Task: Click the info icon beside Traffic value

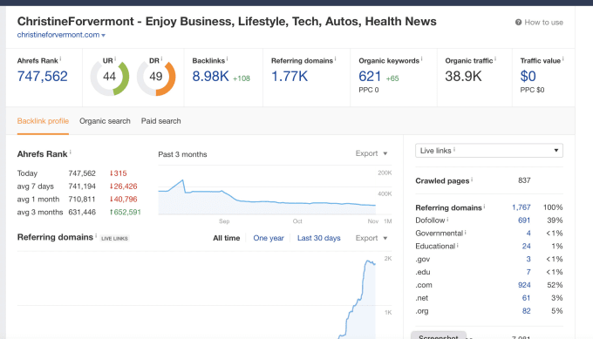Action: pos(562,59)
